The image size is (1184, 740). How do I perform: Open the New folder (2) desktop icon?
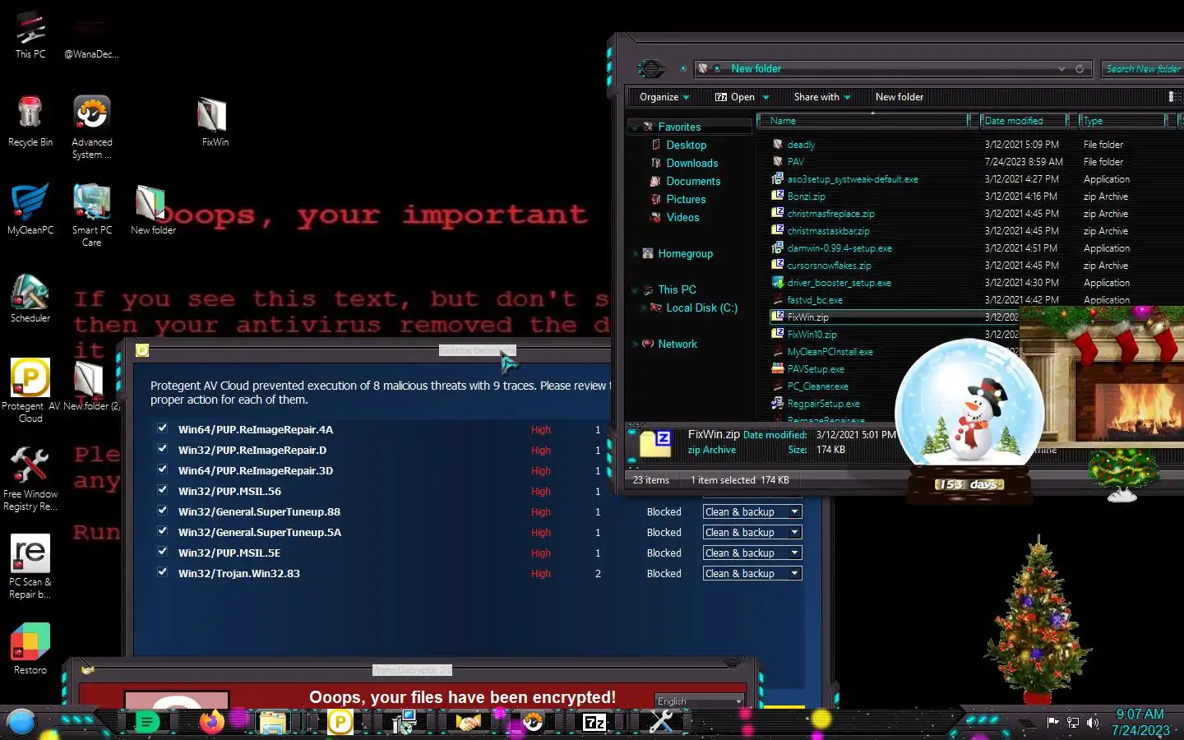91,385
